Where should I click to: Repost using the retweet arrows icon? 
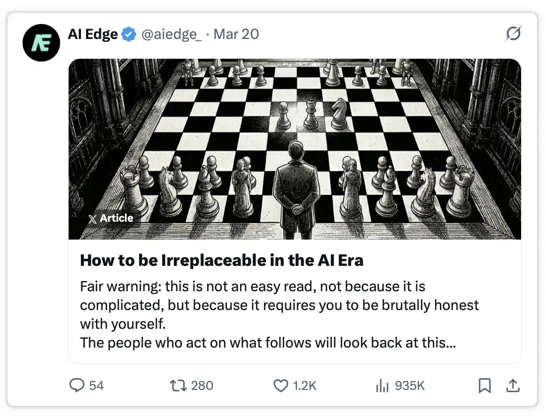(x=177, y=386)
